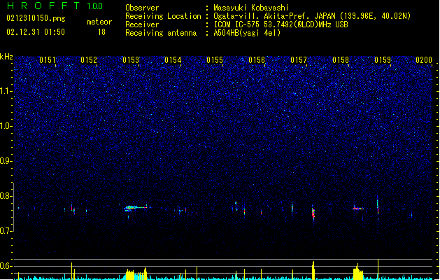Click the 'Receiving antenna' label

tap(161, 33)
